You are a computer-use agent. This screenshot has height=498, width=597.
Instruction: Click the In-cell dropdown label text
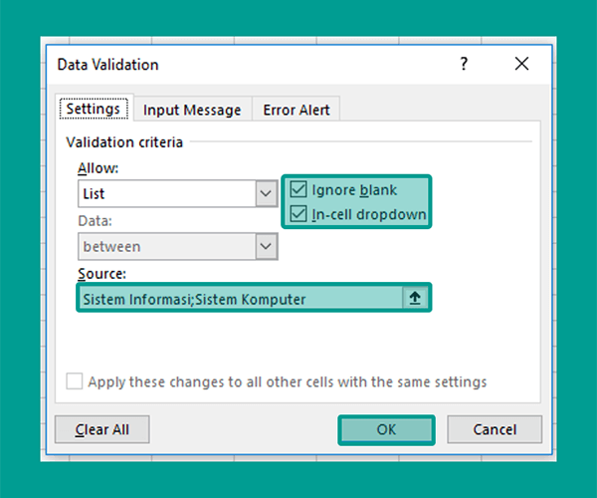pyautogui.click(x=369, y=214)
